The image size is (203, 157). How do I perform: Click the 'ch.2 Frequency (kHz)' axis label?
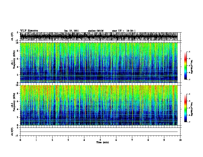14,102
